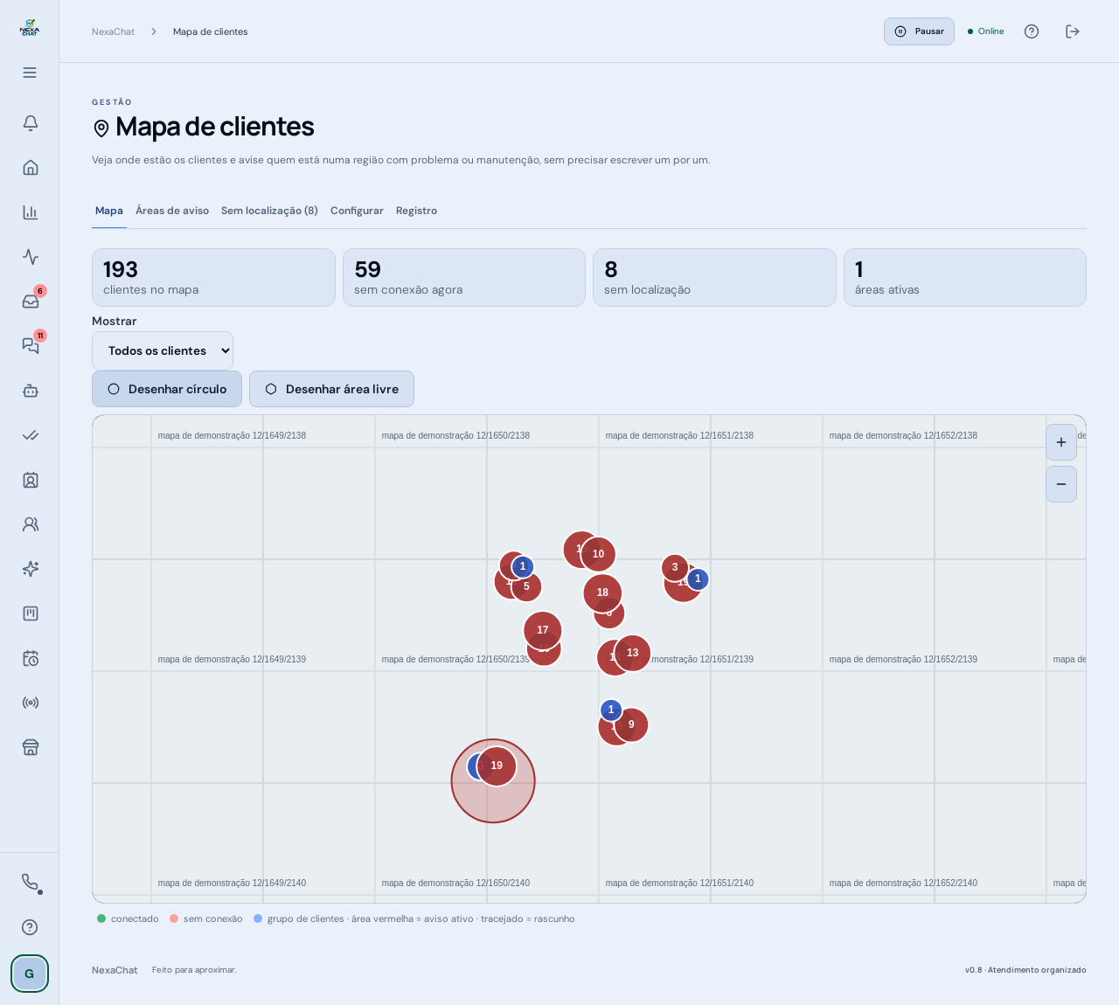Open the calendar clock scheduling icon
The width and height of the screenshot is (1119, 1005).
click(31, 658)
